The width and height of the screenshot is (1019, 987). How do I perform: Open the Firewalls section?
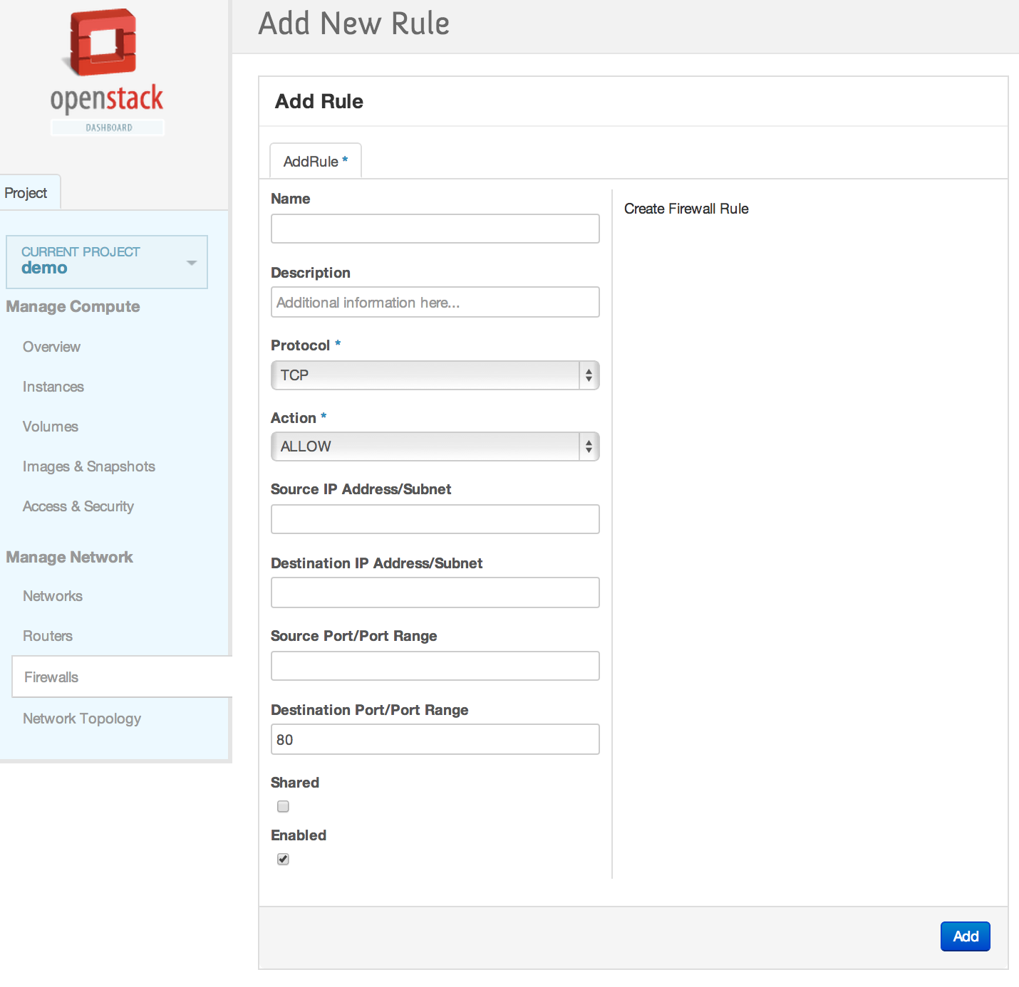tap(51, 677)
